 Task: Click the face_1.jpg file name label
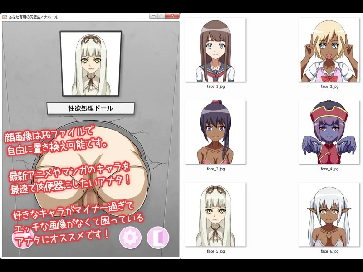point(216,86)
